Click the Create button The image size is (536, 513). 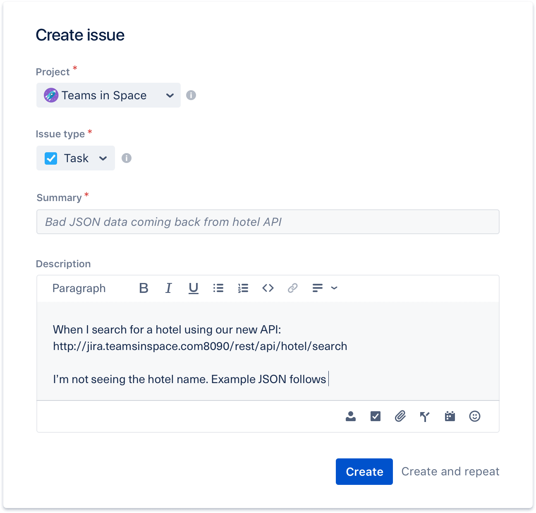point(364,472)
